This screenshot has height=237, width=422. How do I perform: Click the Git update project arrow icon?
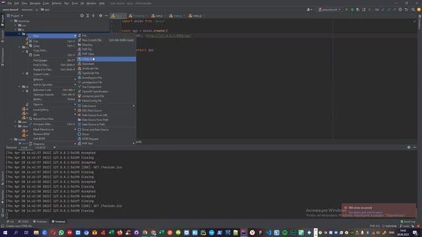[382, 9]
